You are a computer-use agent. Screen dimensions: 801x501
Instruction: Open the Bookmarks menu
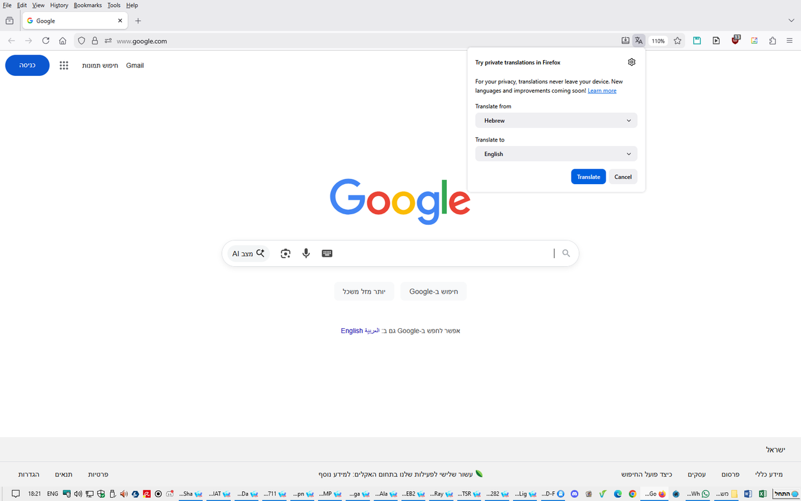88,5
